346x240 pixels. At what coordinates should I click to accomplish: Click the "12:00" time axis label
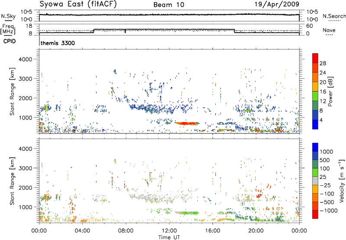point(169,231)
